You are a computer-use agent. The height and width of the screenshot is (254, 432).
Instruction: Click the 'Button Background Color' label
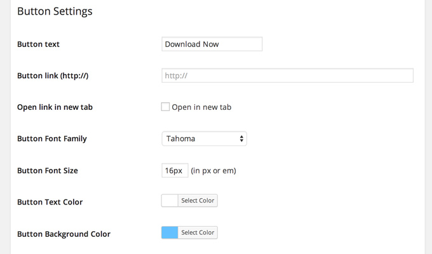[x=64, y=234]
